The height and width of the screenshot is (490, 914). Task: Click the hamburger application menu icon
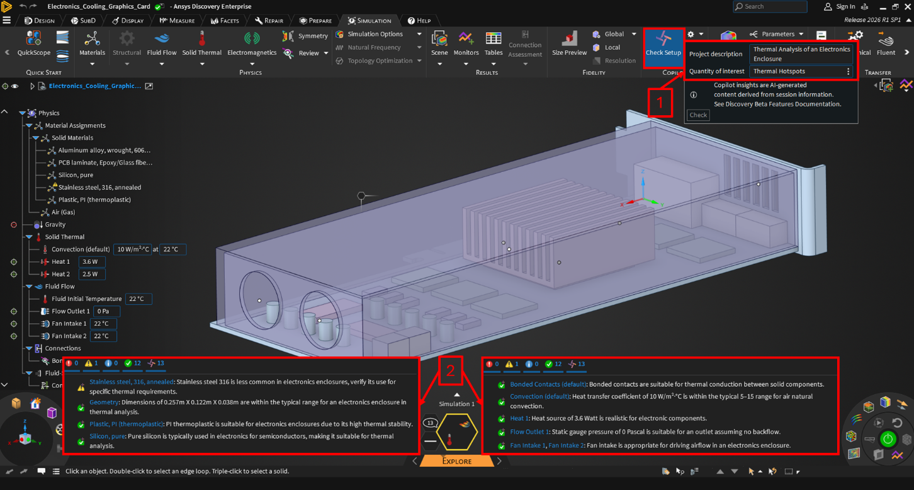point(6,20)
